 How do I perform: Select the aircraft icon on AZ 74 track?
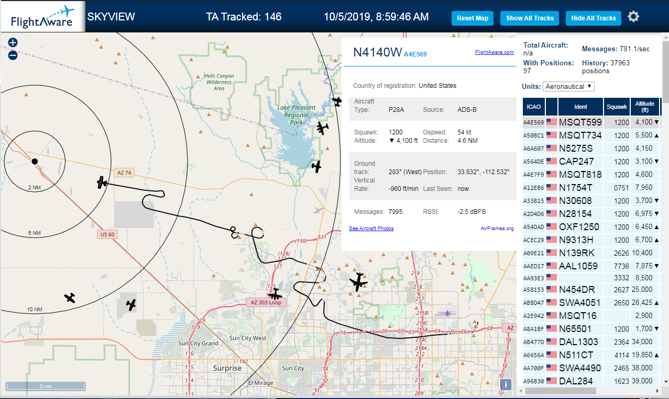102,183
